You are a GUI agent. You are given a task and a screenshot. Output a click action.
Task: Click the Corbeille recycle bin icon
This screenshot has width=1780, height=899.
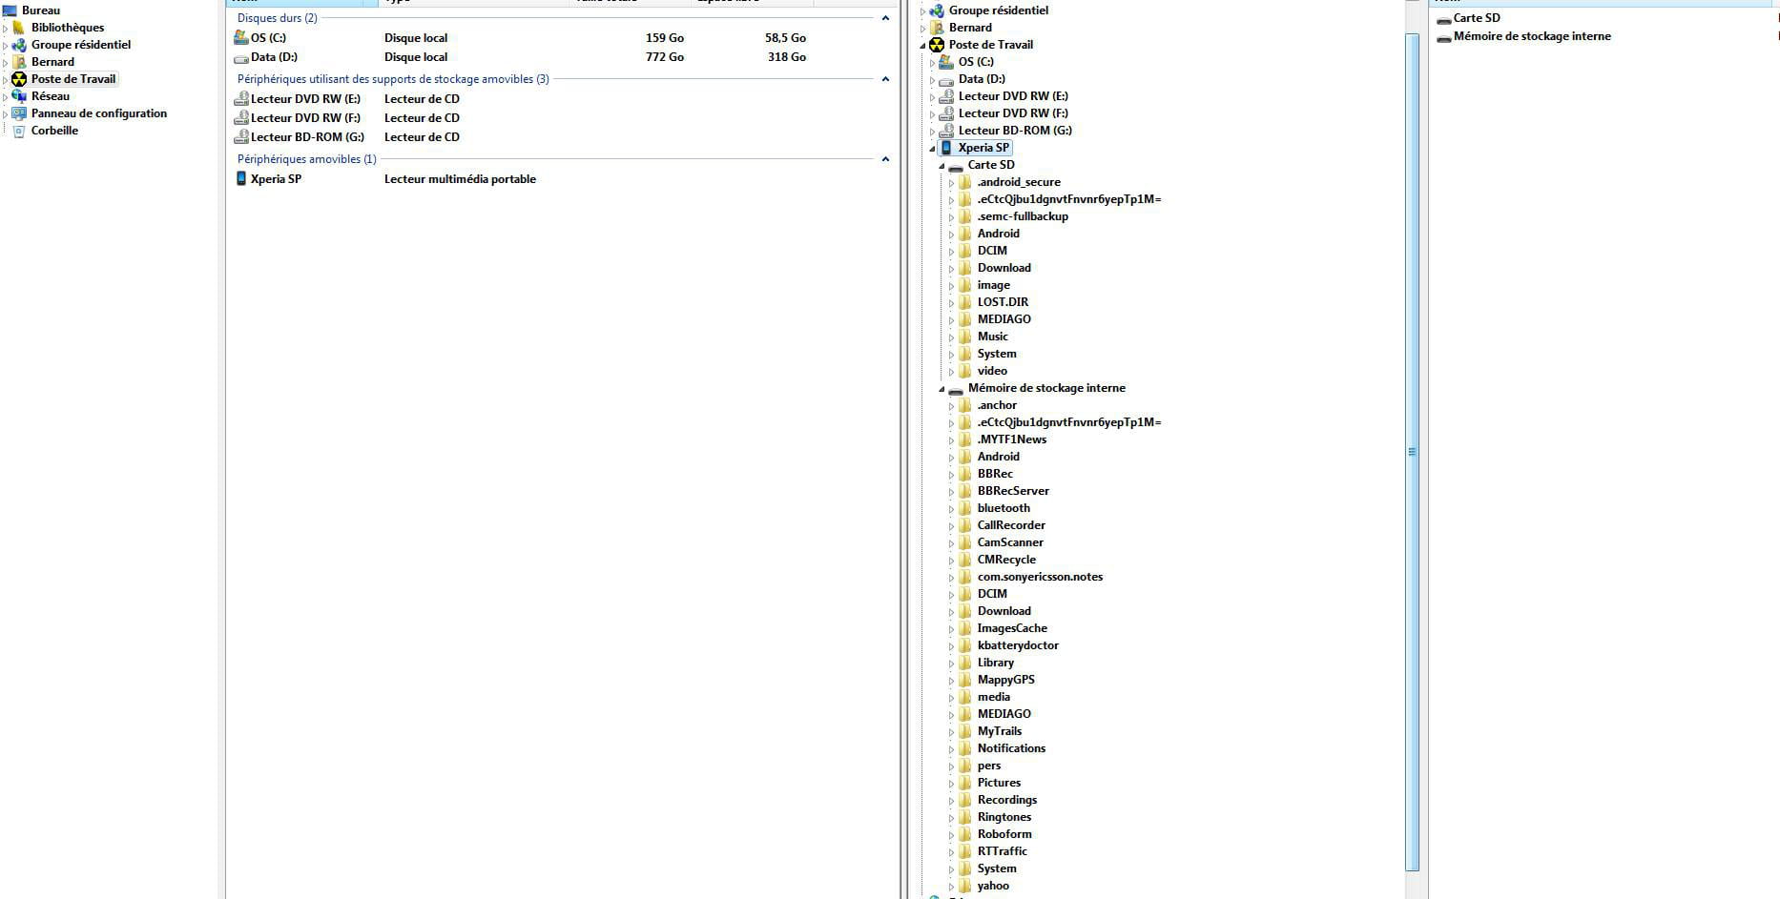click(19, 131)
